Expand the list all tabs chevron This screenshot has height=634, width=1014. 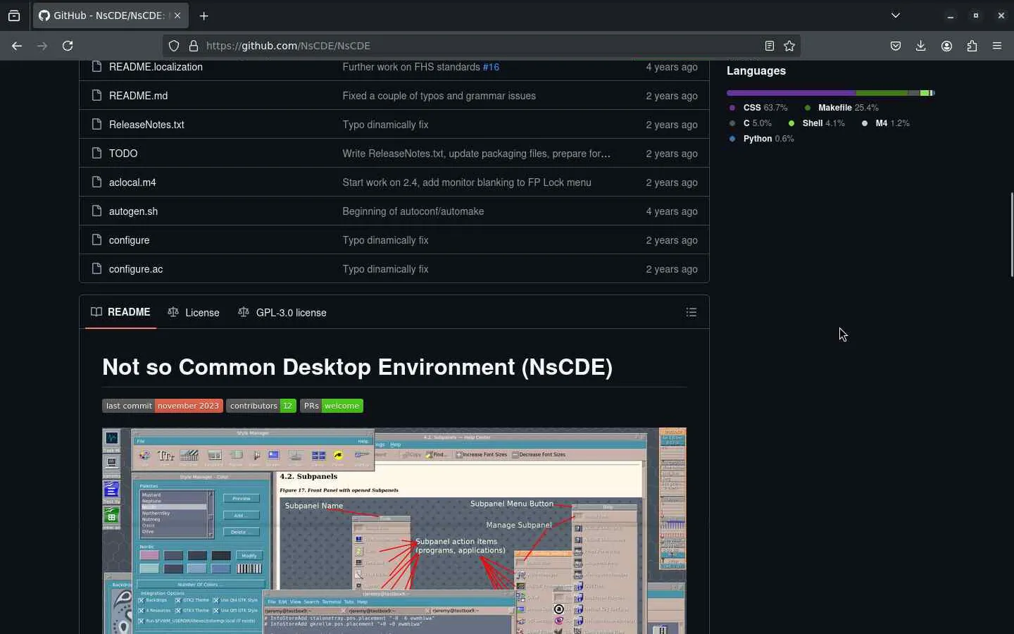tap(896, 15)
